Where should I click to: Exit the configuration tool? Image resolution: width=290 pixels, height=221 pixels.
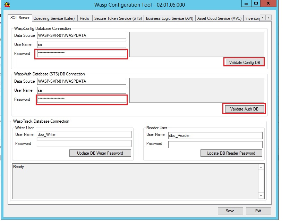tap(258, 211)
